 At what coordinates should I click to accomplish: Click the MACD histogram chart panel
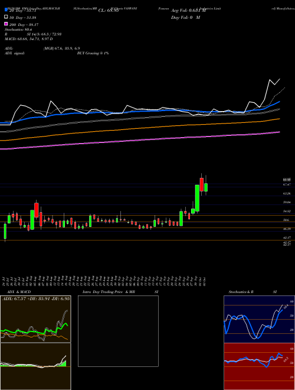pos(35,366)
